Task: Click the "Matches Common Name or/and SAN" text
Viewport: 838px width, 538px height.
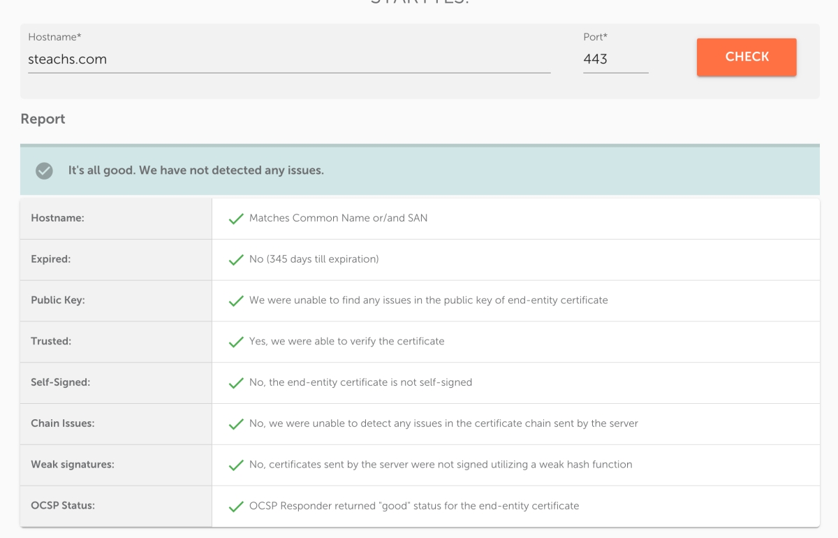Action: pyautogui.click(x=338, y=218)
